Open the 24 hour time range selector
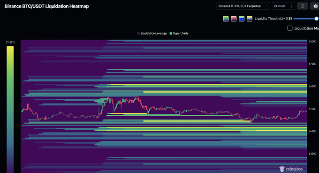 click(x=283, y=6)
